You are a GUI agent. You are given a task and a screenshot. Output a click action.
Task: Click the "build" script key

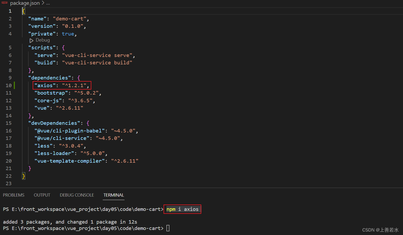45,63
